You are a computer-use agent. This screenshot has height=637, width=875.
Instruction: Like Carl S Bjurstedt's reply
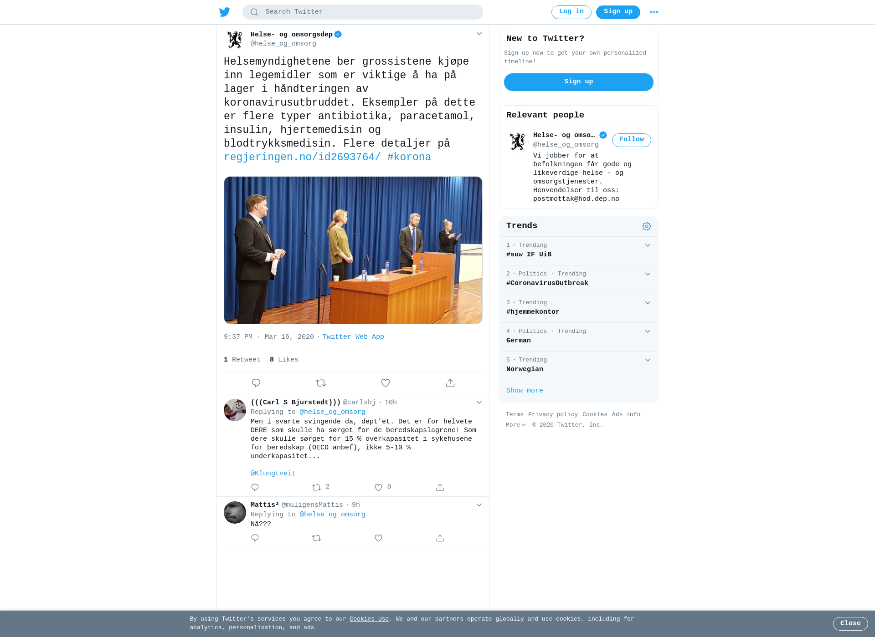click(379, 487)
